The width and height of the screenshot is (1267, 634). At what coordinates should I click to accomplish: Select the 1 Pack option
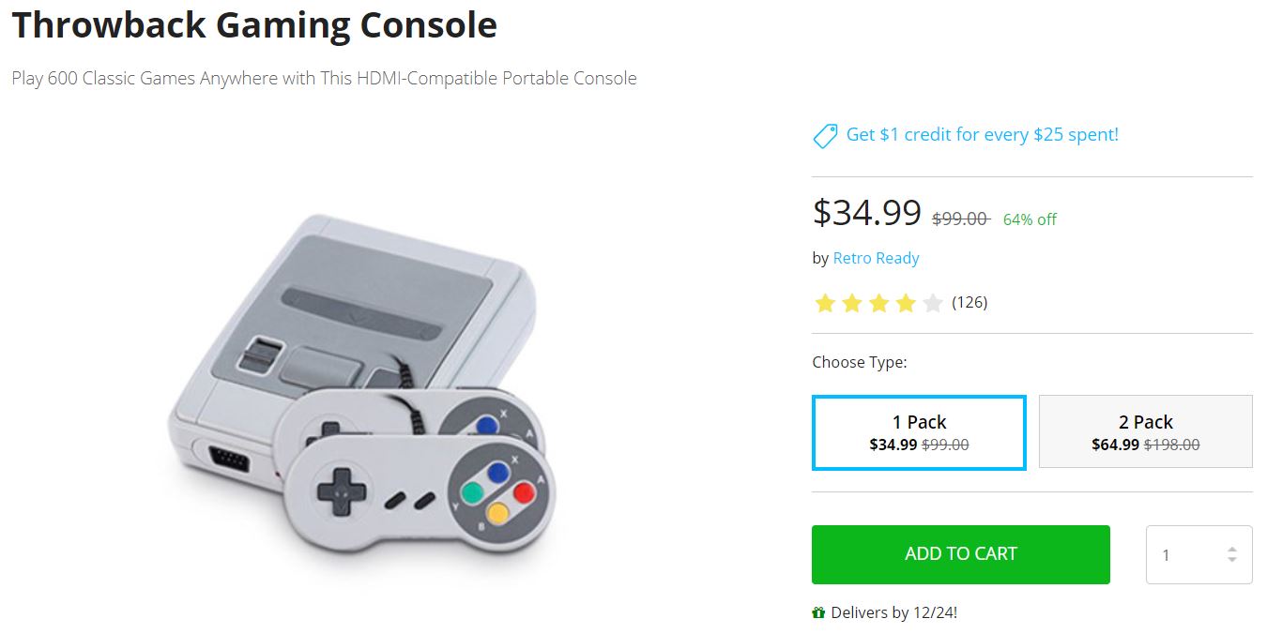pyautogui.click(x=919, y=432)
